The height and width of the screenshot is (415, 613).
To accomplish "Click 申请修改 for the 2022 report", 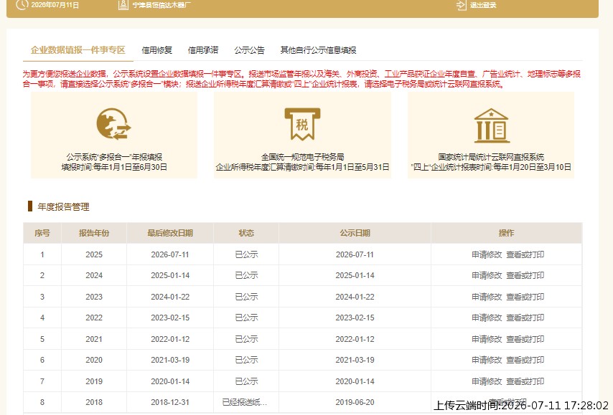I will (x=487, y=318).
